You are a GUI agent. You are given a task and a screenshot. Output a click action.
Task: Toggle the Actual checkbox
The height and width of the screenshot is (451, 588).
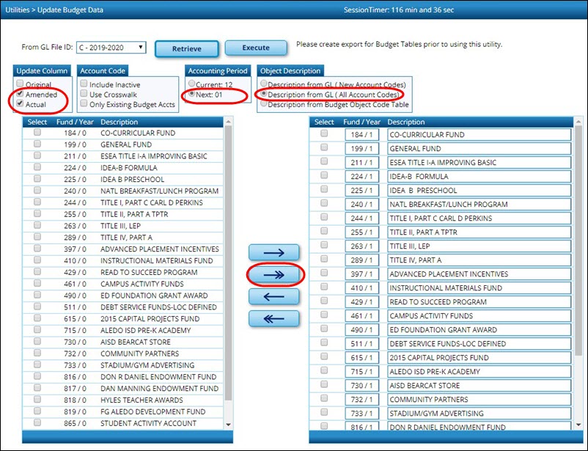pyautogui.click(x=20, y=105)
